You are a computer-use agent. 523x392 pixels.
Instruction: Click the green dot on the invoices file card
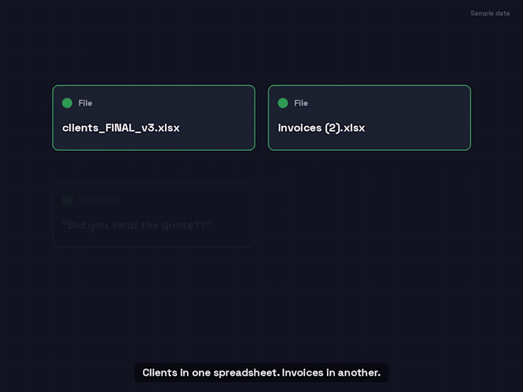click(283, 103)
